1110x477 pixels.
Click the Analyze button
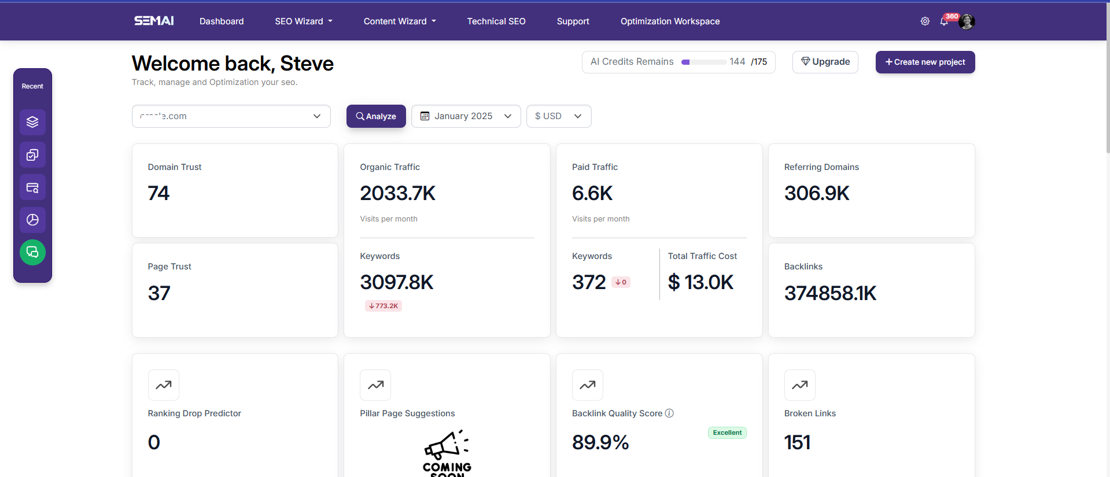coord(376,116)
